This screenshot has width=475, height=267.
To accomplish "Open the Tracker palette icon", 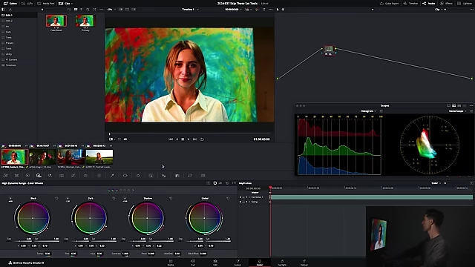I will pyautogui.click(x=138, y=176).
